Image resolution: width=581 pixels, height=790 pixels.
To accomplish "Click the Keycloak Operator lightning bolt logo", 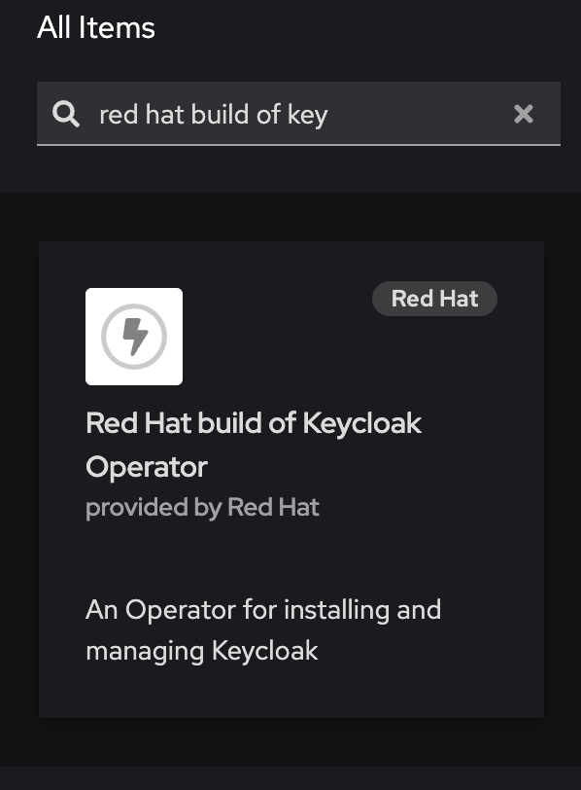I will click(134, 336).
